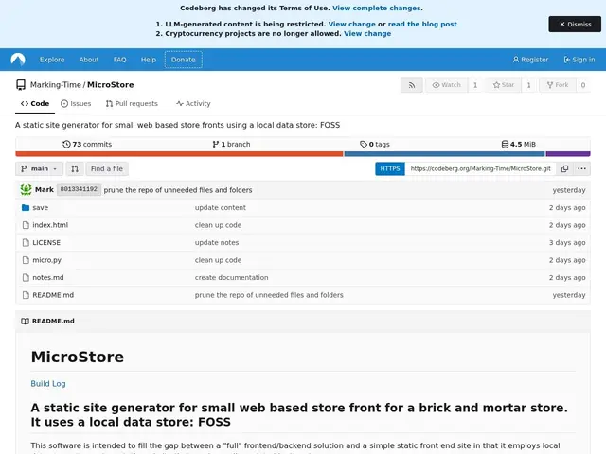Open index.html file

point(50,225)
